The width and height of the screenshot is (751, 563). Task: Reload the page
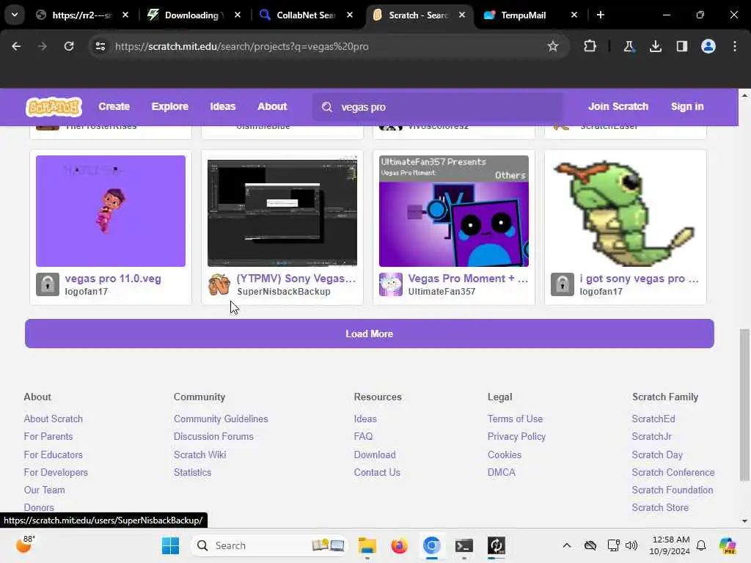pyautogui.click(x=69, y=46)
